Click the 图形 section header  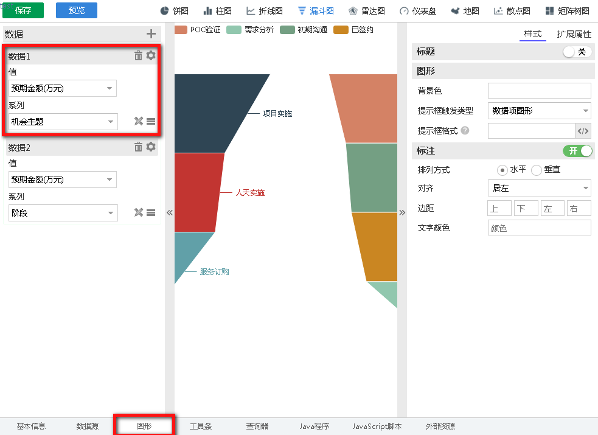click(503, 71)
